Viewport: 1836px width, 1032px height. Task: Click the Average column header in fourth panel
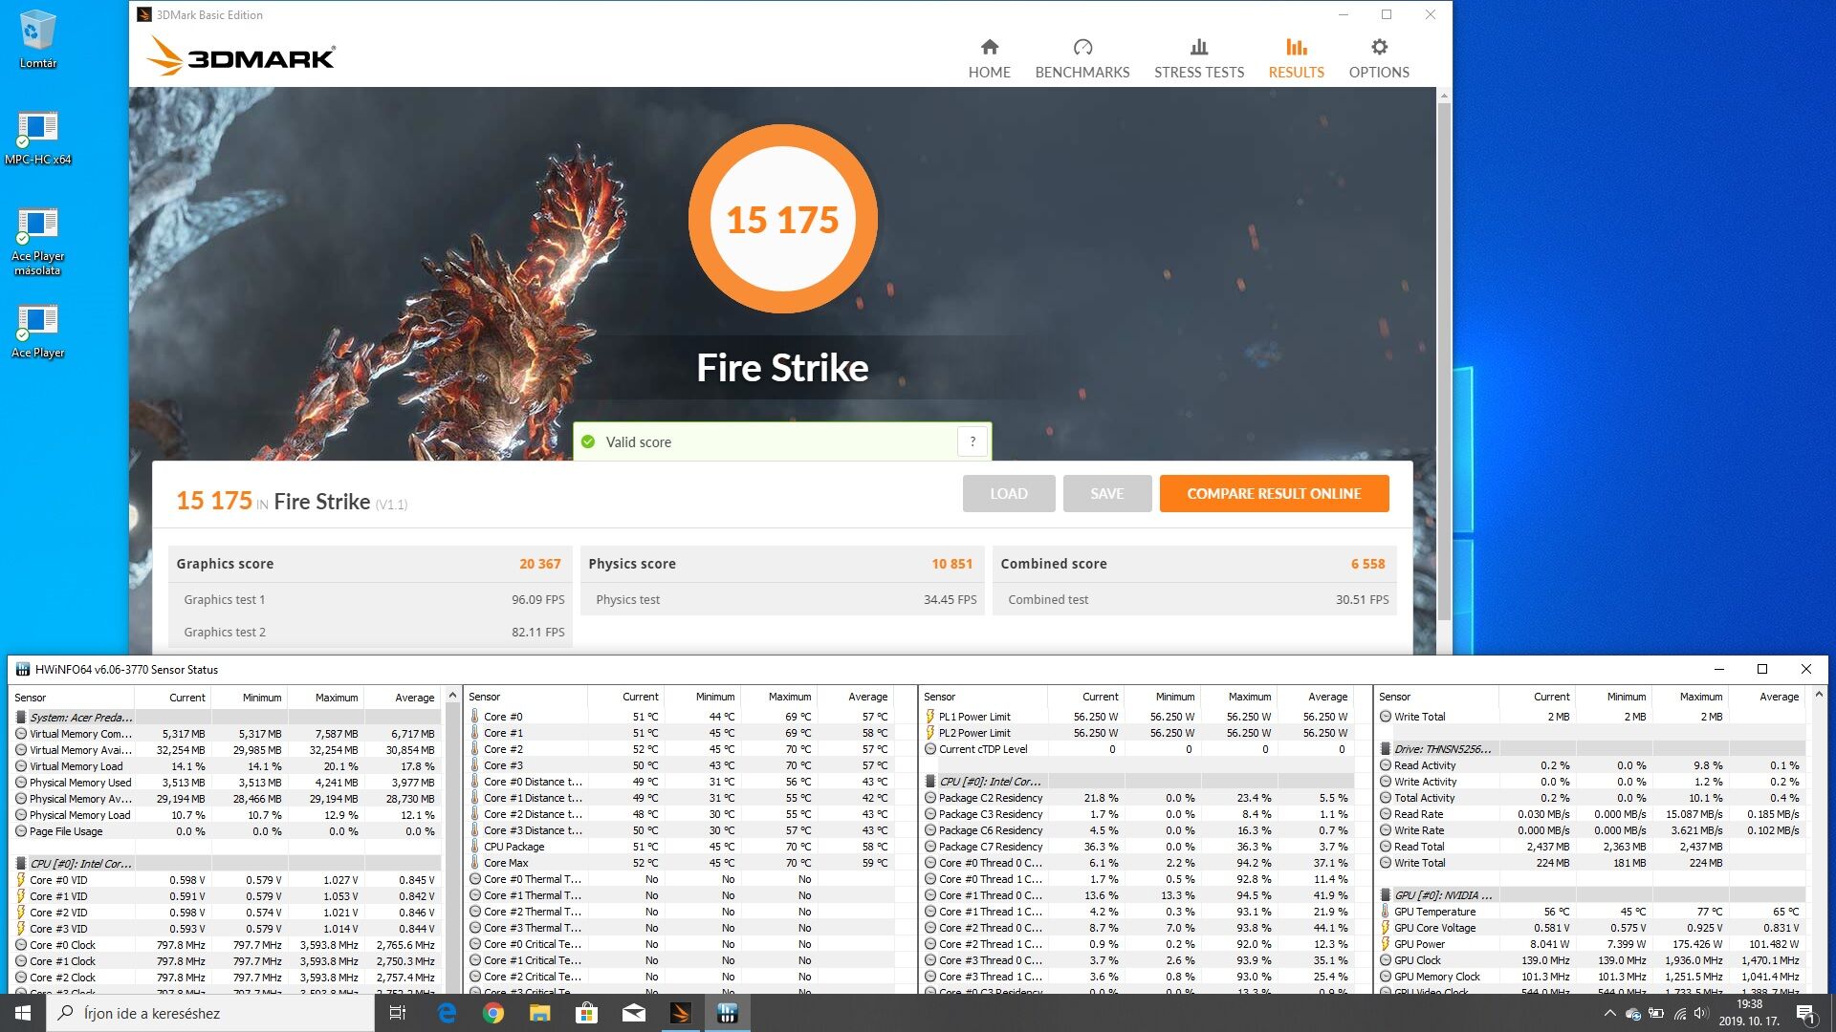pos(1768,697)
